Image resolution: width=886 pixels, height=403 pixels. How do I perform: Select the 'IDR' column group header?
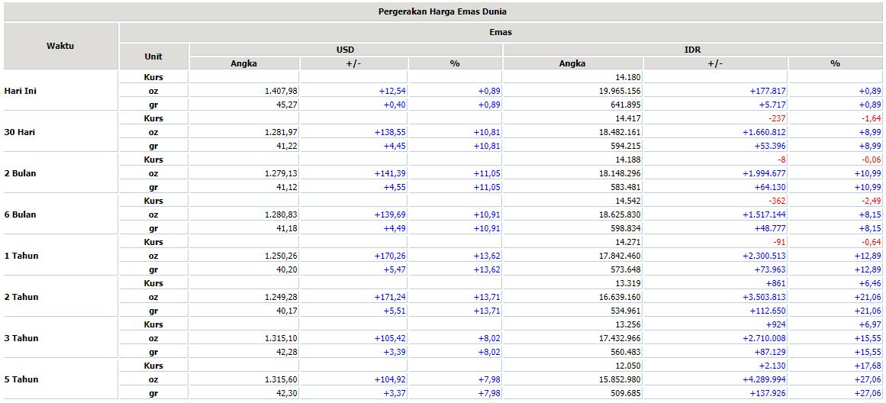[x=693, y=50]
